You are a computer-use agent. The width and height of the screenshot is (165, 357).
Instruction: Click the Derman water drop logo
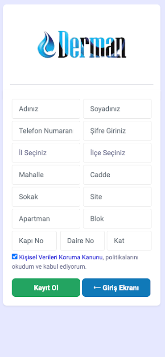click(82, 44)
